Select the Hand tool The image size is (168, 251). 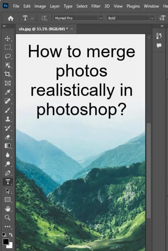[7, 209]
